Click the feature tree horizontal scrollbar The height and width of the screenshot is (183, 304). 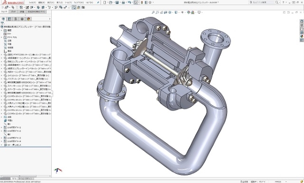click(x=25, y=176)
